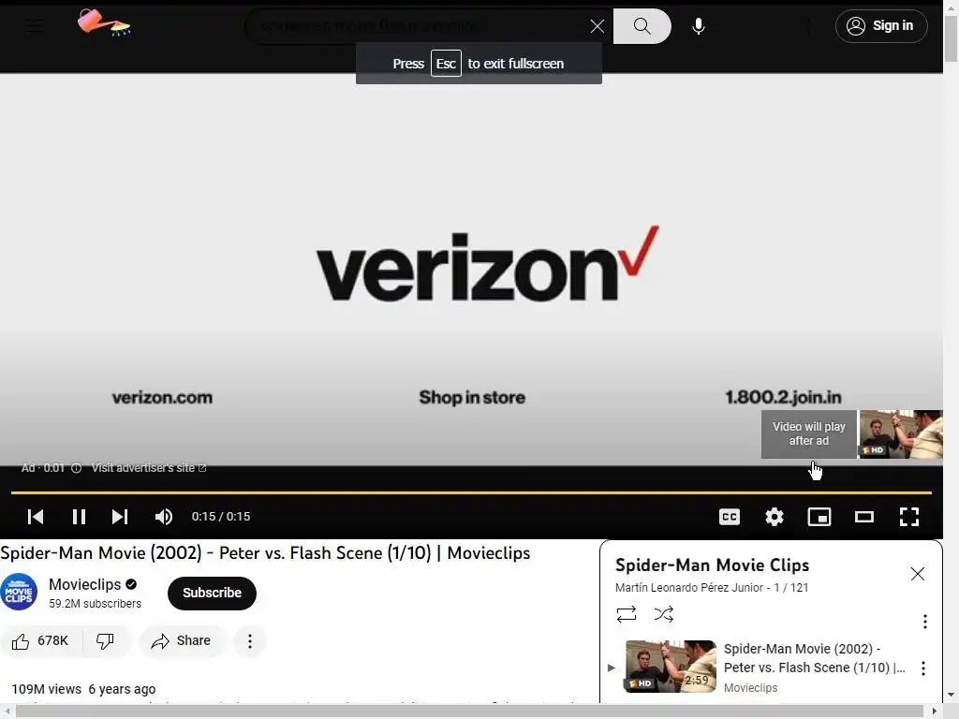Play Peter vs. Flash Scene playlist thumbnail

671,667
